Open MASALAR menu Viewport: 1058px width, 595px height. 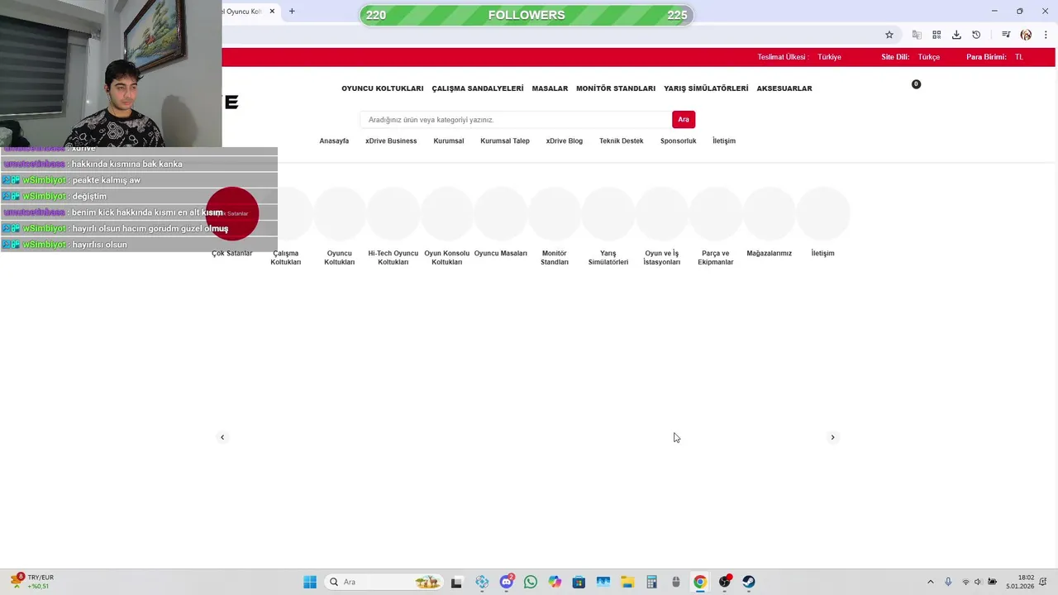point(550,88)
